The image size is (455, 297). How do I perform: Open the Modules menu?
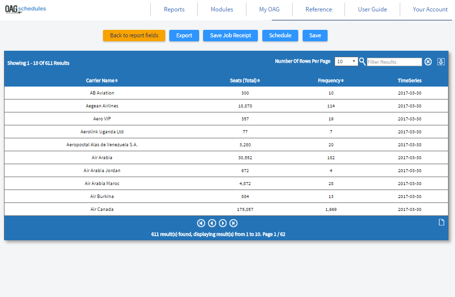click(x=222, y=9)
